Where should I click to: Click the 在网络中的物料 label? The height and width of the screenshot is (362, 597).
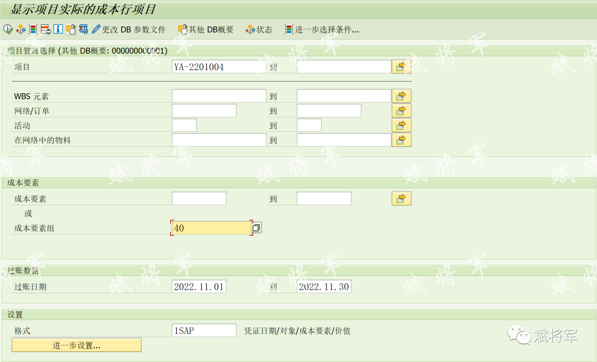pos(42,140)
